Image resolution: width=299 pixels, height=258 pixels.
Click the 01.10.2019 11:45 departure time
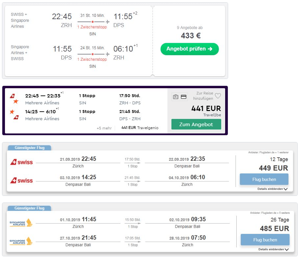[x=78, y=219]
